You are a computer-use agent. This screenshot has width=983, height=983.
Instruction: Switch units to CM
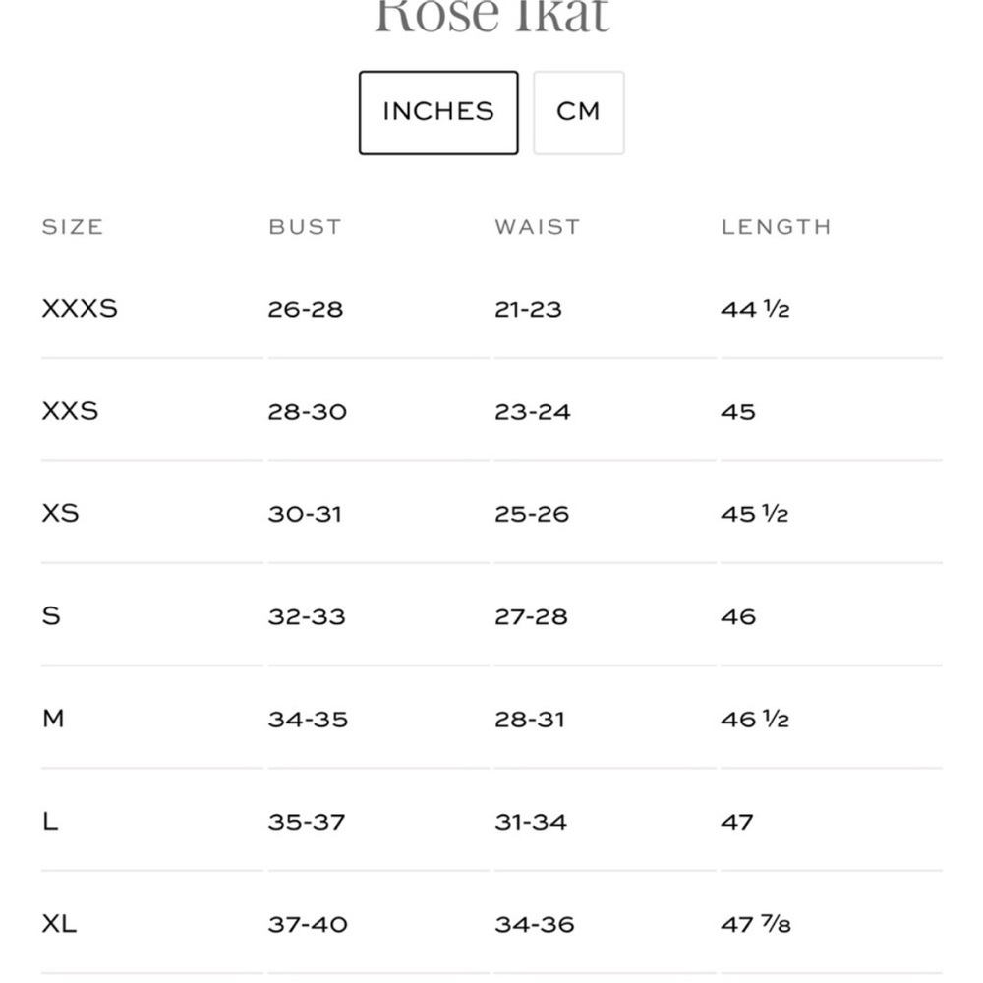(579, 113)
